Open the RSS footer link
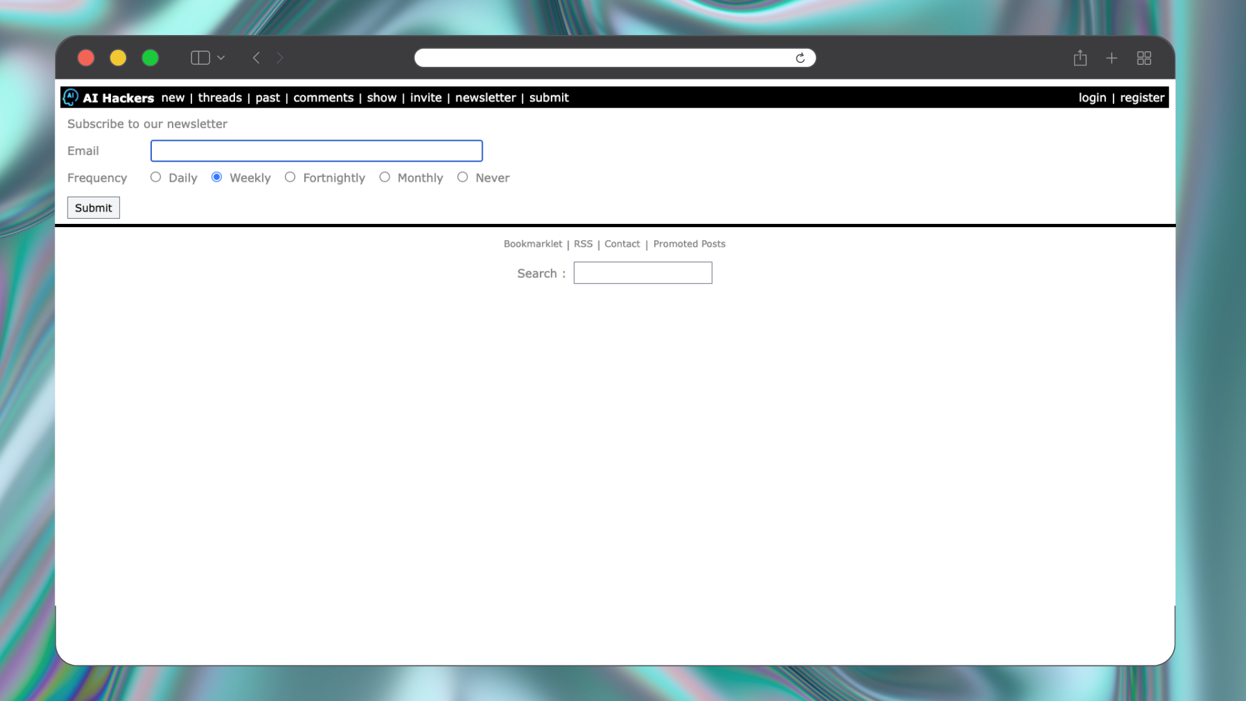Screen dimensions: 1246x701 click(583, 244)
